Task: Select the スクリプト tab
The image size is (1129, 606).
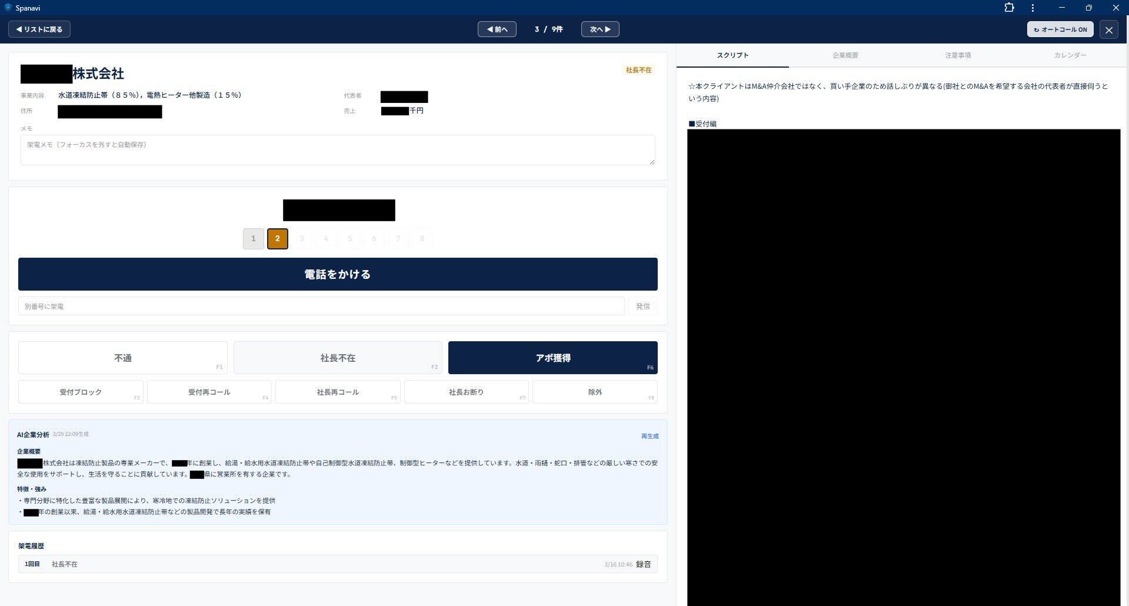Action: click(x=732, y=55)
